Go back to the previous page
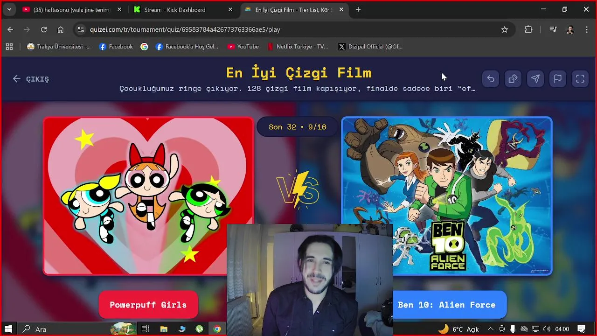This screenshot has height=336, width=597. pos(10,29)
